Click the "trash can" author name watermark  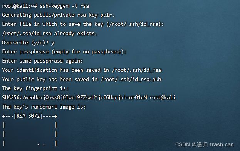(x=222, y=144)
